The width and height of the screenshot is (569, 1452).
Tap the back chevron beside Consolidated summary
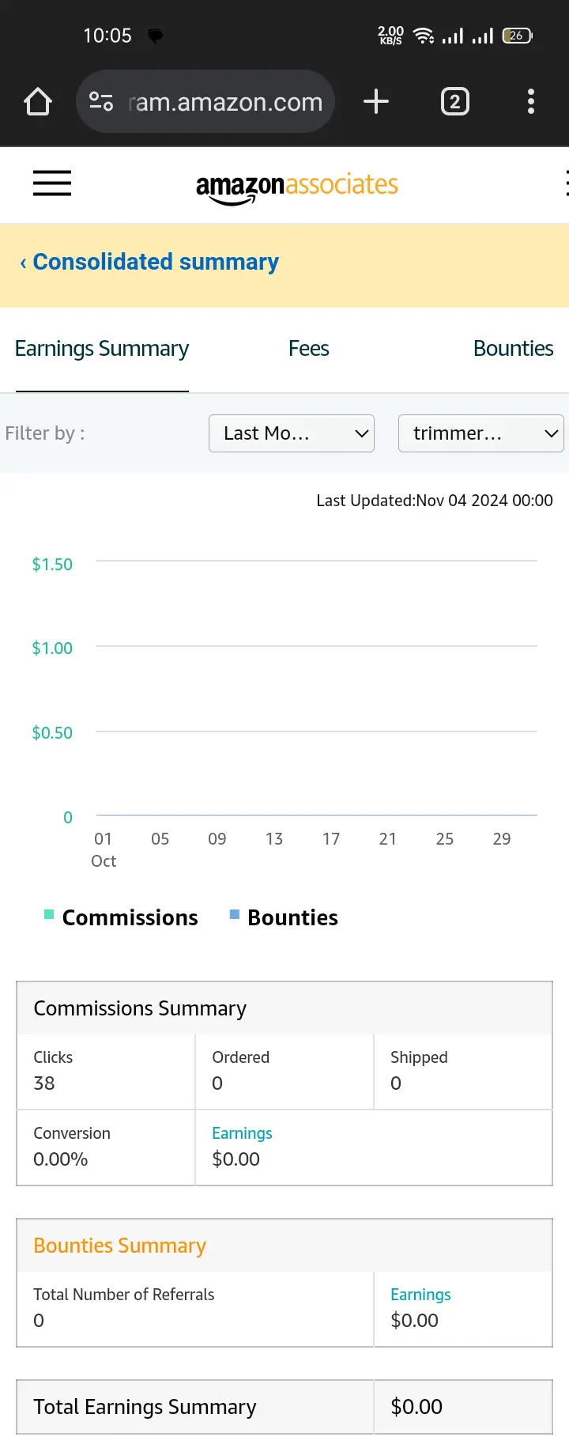tap(23, 263)
